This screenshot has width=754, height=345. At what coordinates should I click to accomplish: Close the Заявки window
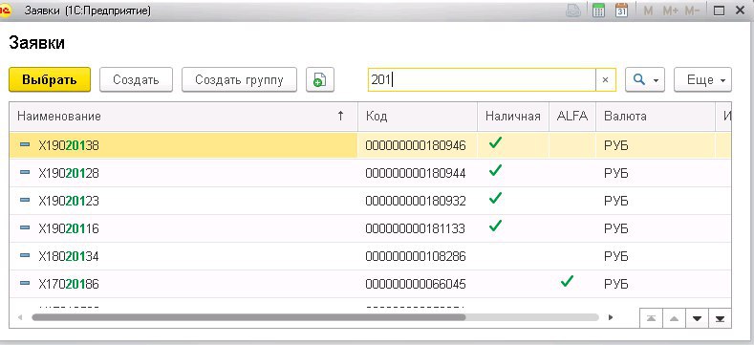(x=740, y=11)
